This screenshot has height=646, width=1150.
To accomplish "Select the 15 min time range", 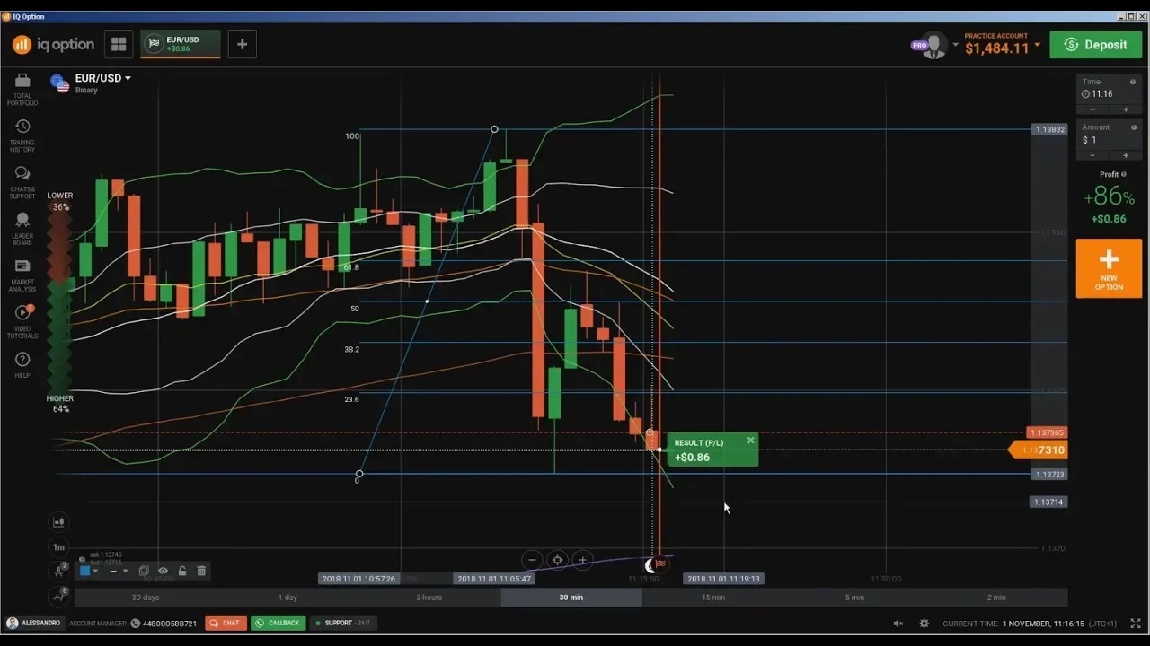I will 713,598.
